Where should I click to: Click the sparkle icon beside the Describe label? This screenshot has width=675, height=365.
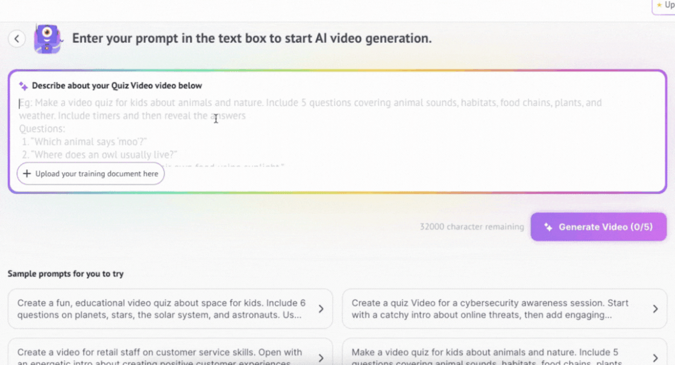tap(23, 86)
